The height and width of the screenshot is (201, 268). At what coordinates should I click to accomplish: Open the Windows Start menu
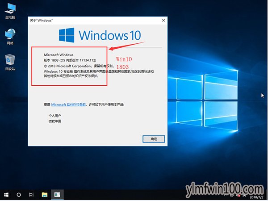coord(6,195)
